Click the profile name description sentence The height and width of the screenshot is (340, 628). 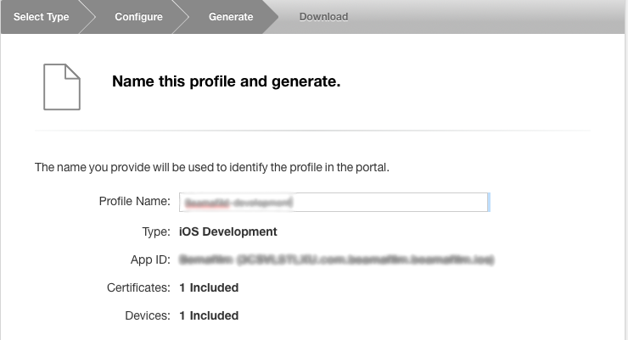point(211,167)
